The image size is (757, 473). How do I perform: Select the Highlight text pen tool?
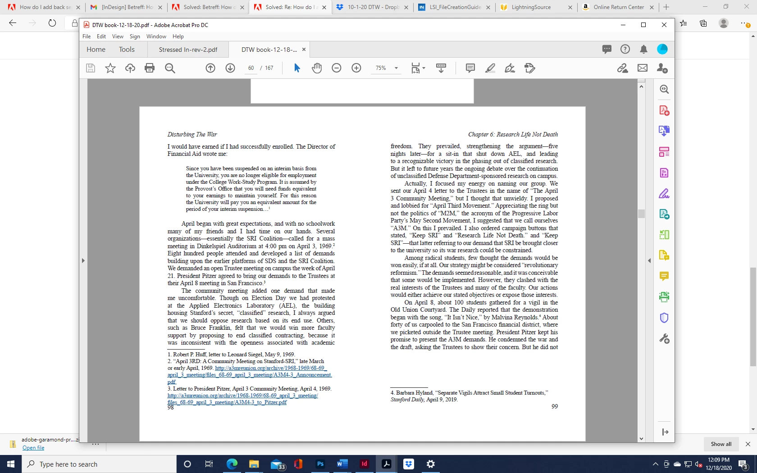(x=490, y=68)
